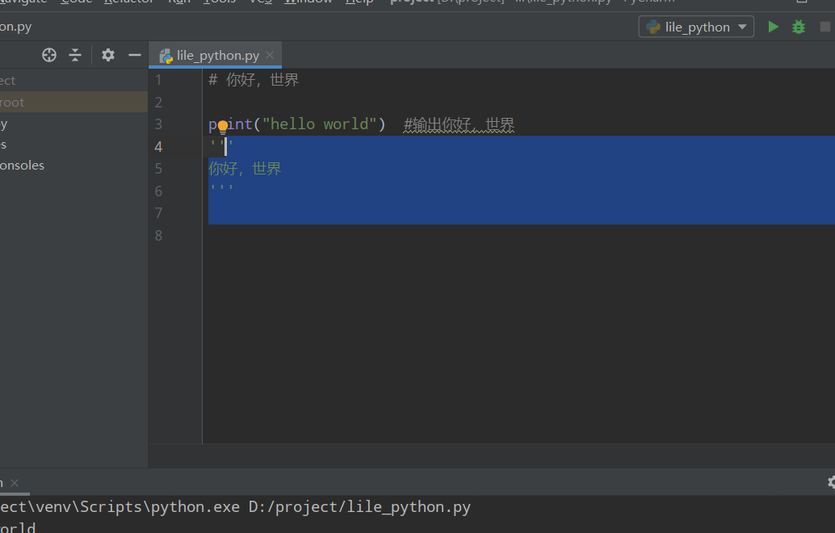Click line number 4 in the gutter
The image size is (835, 533).
158,146
